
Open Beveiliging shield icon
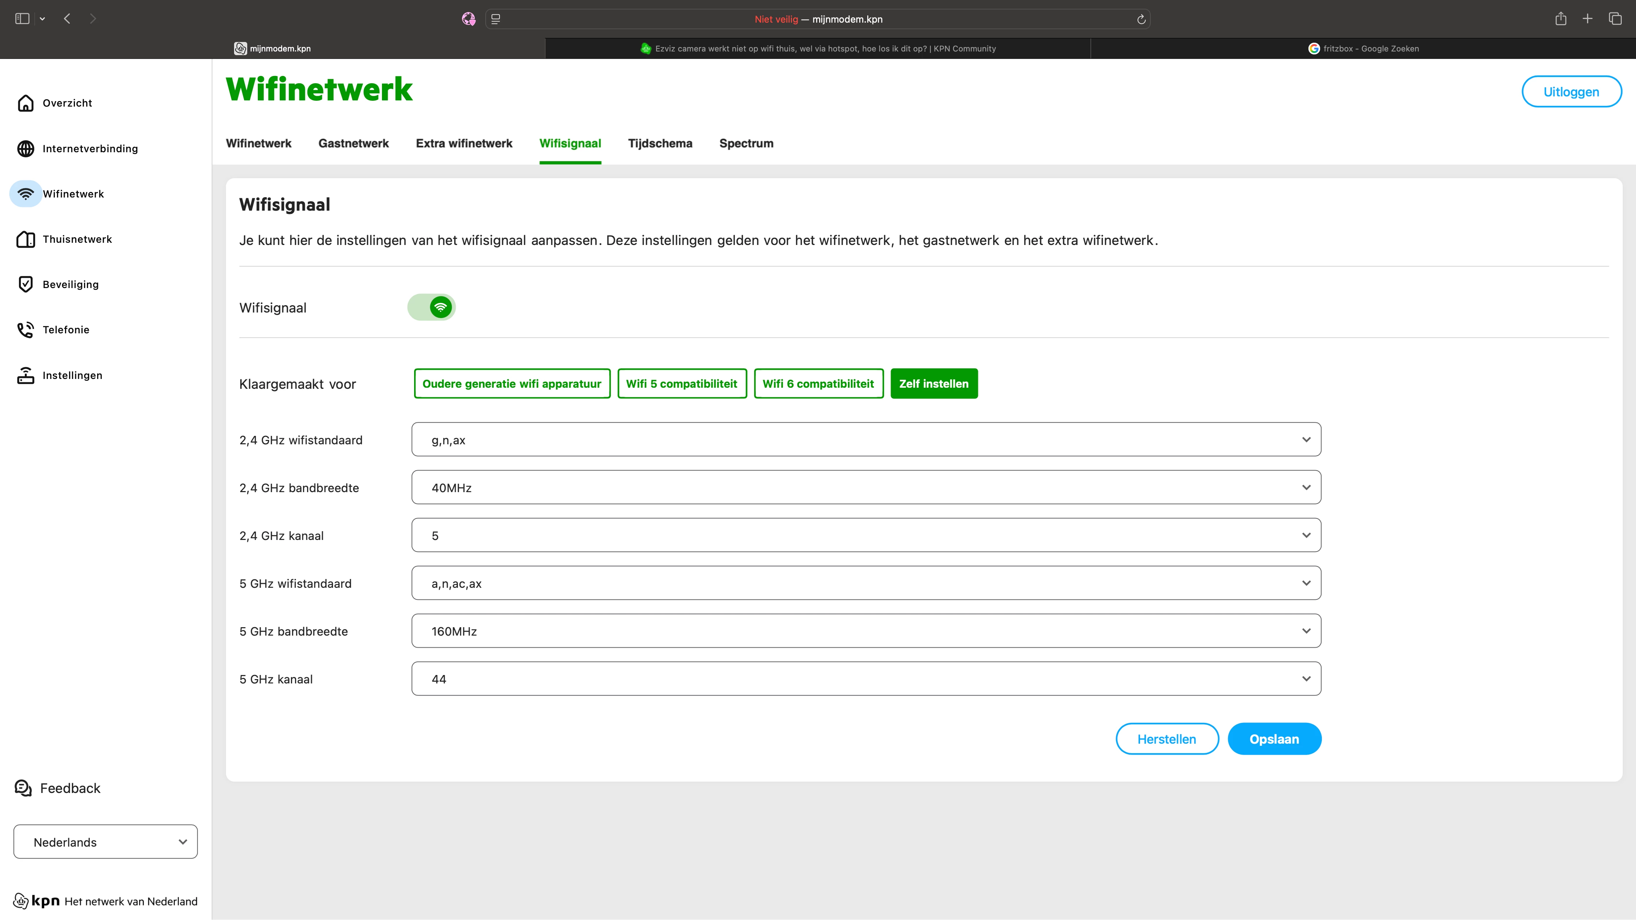26,284
